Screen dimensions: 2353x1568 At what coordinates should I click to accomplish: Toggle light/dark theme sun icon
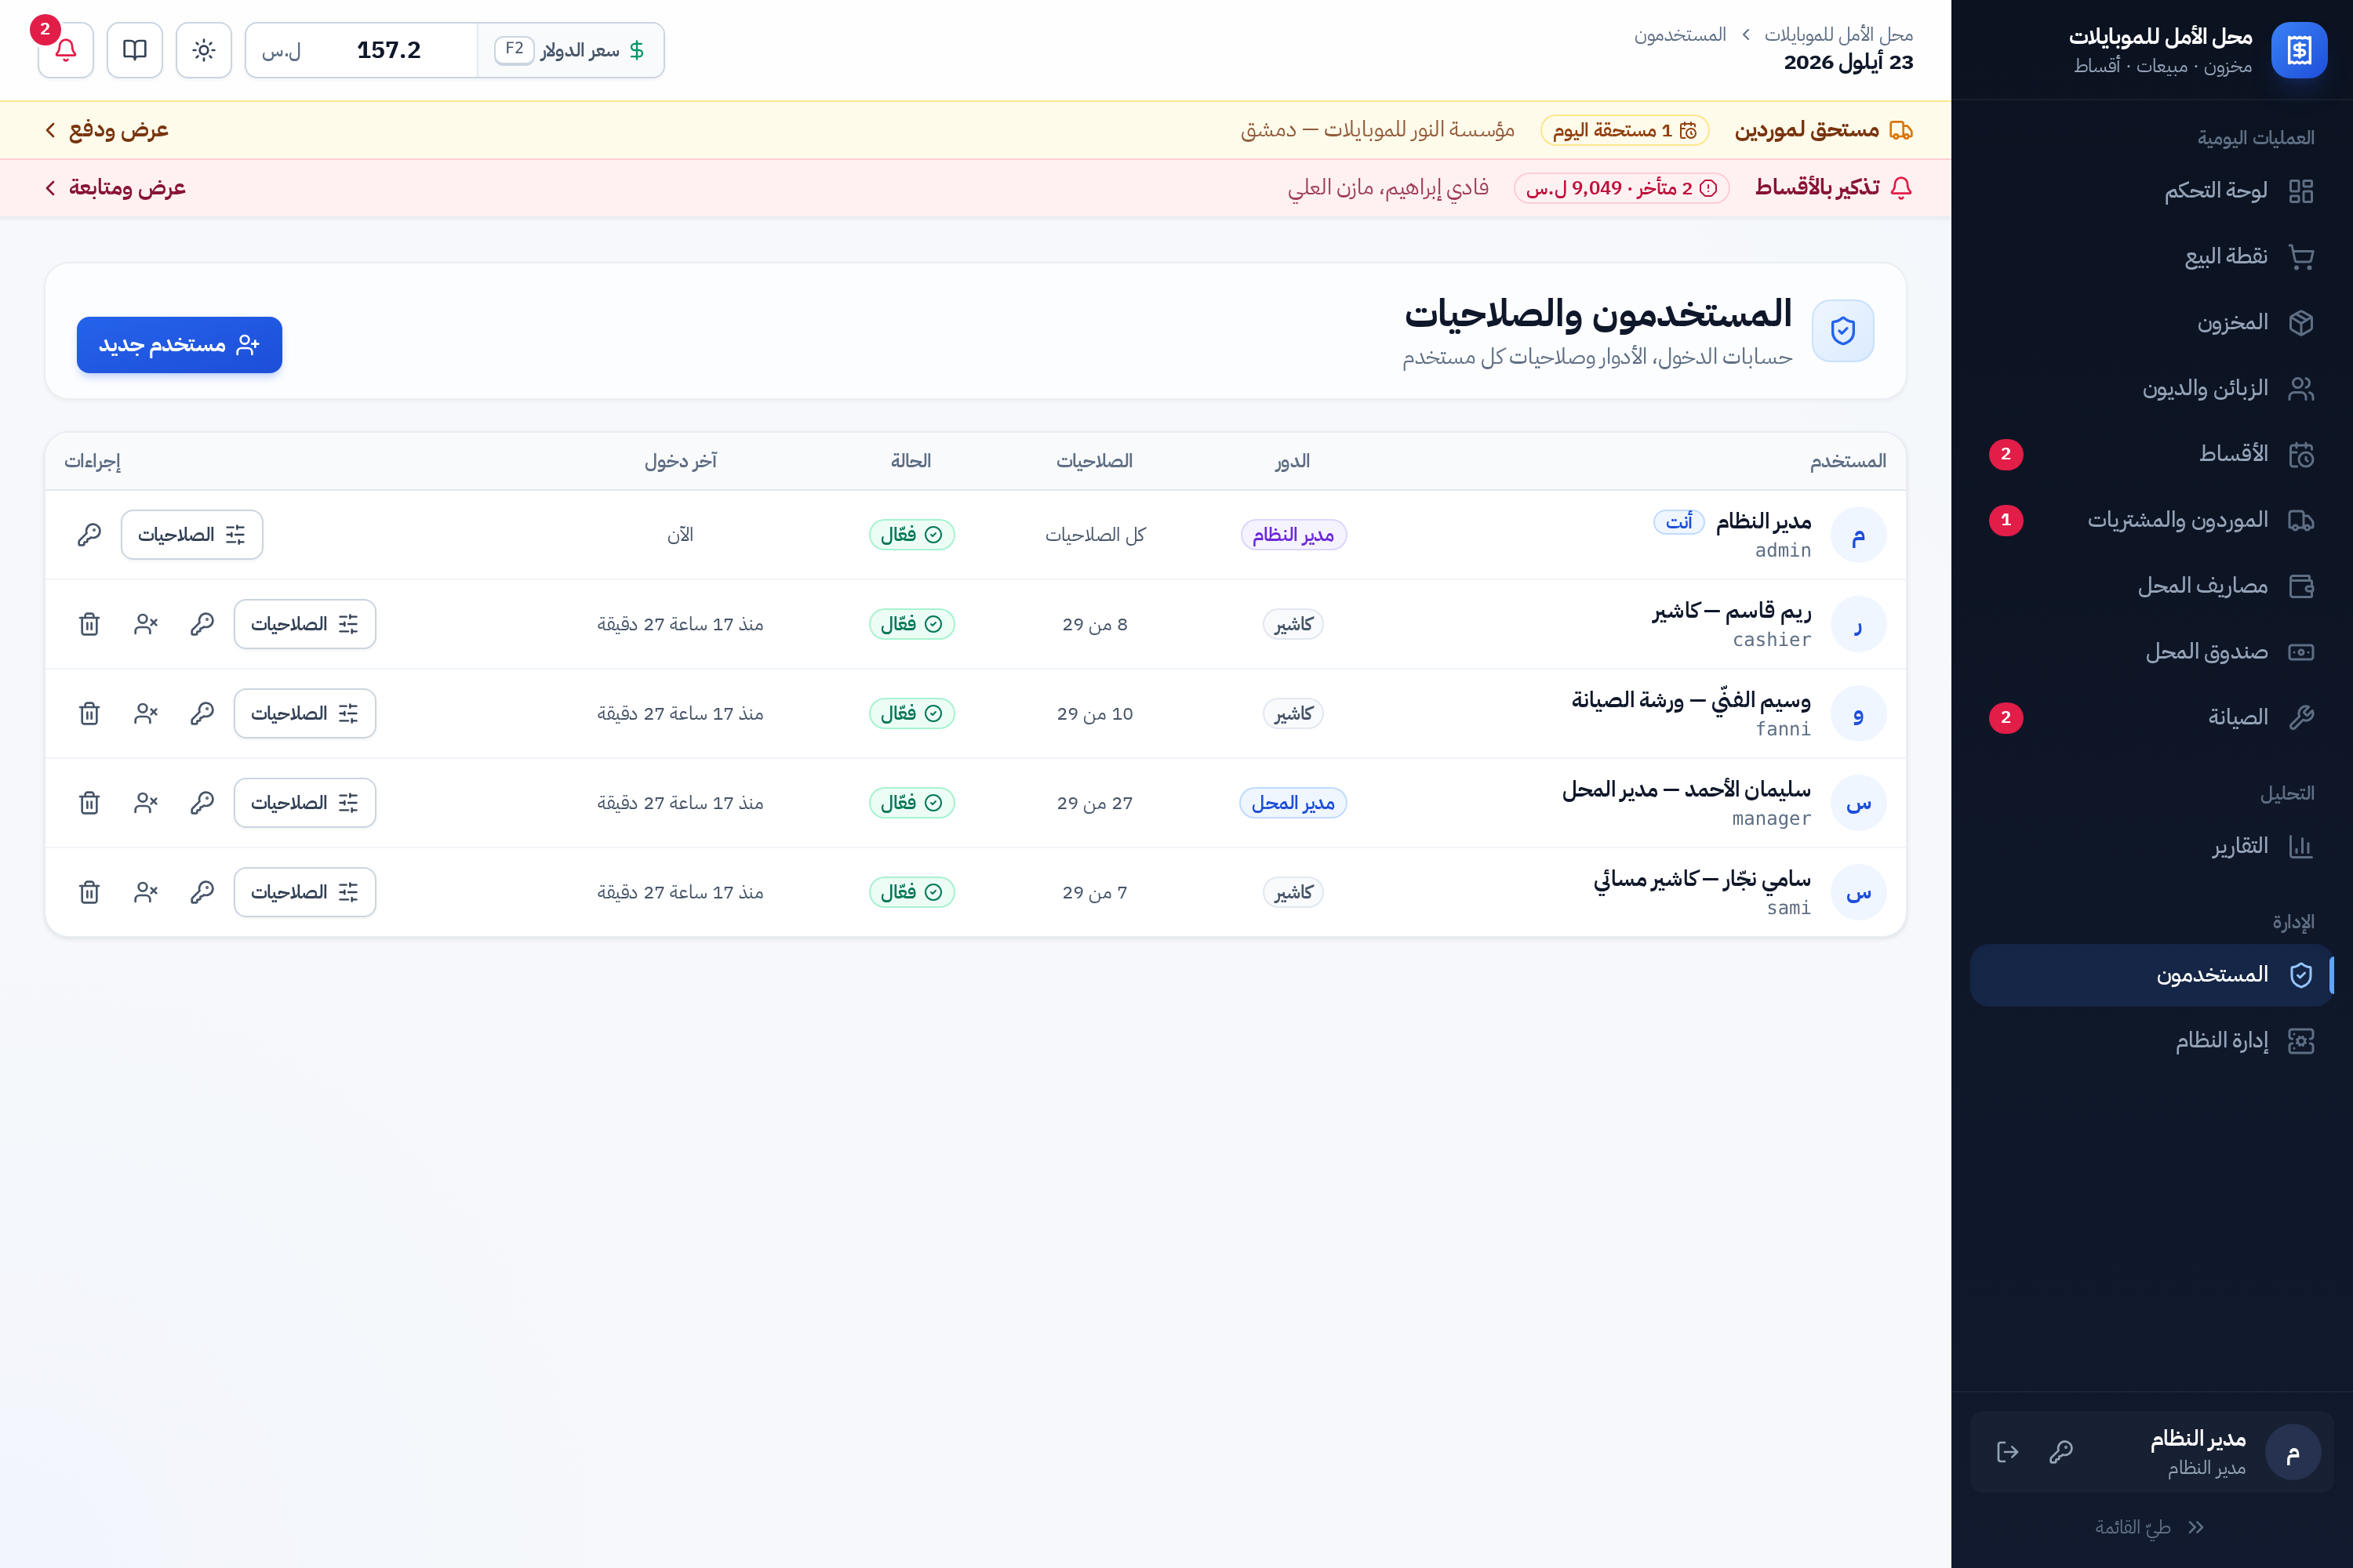tap(204, 50)
